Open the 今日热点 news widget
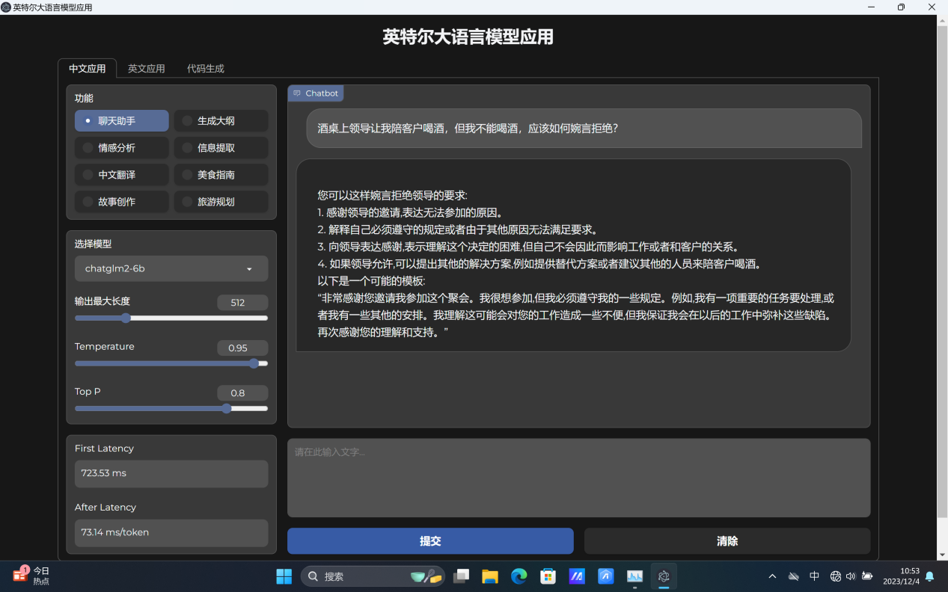The image size is (948, 592). [x=31, y=576]
